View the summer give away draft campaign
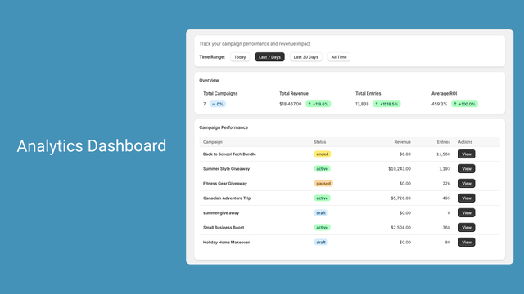The image size is (524, 294). point(467,212)
